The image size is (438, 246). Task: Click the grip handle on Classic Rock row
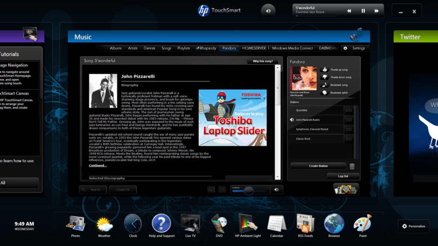349,139
